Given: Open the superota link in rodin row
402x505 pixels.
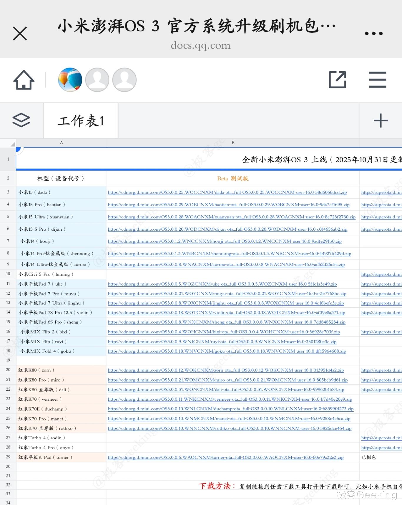Looking at the screenshot, I should click(381, 438).
